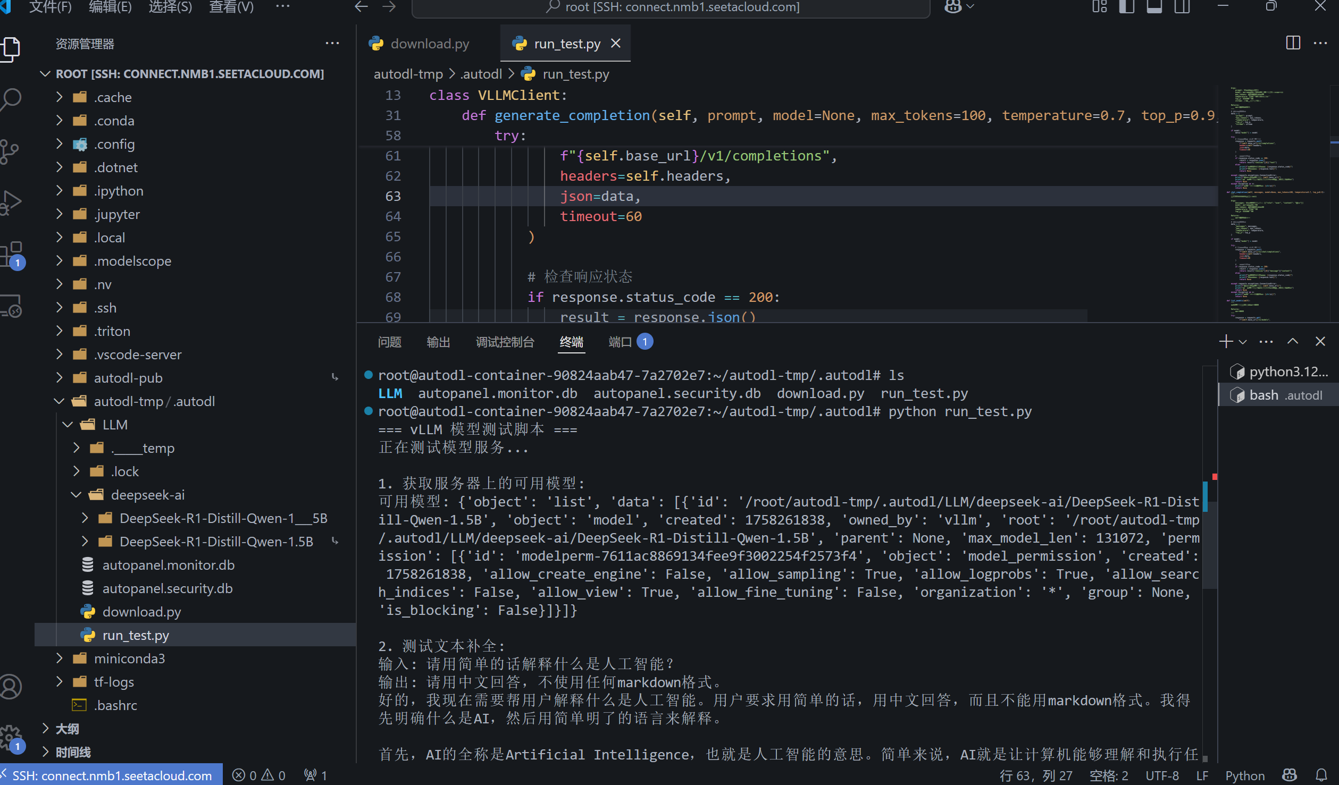Open the Search view in activity bar
The width and height of the screenshot is (1339, 785).
(x=12, y=99)
